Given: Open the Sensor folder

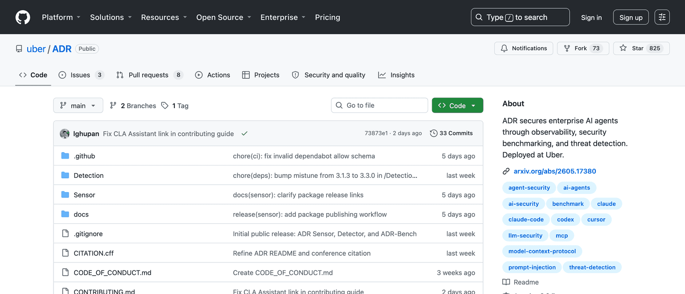Looking at the screenshot, I should pos(84,195).
